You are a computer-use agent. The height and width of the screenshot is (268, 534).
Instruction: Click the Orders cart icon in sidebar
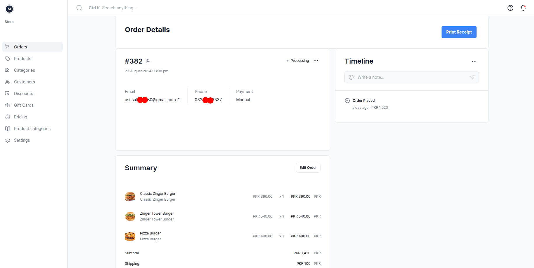[8, 47]
